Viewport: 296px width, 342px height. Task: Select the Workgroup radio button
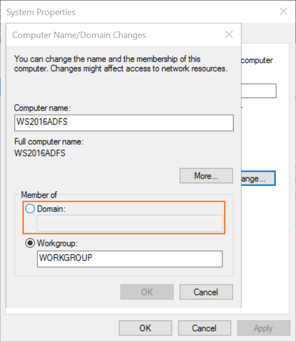tap(30, 243)
